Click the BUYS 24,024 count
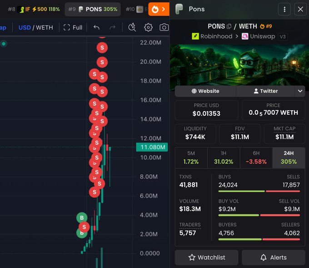Viewport: 309px width, 268px height. (x=228, y=185)
